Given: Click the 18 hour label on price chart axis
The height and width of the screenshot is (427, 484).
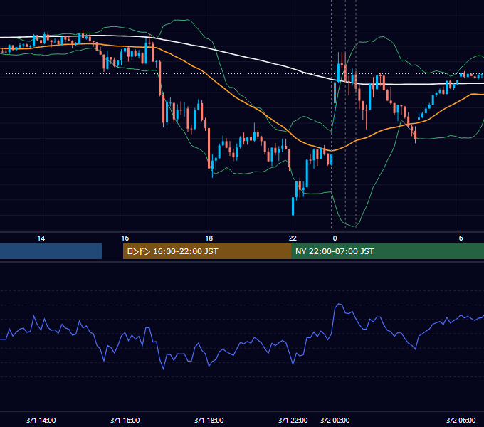Looking at the screenshot, I should (x=209, y=238).
